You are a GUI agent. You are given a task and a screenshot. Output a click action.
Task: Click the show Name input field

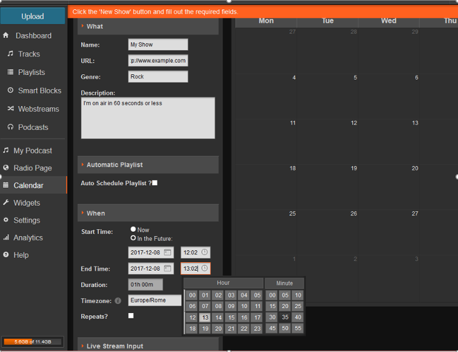tap(158, 45)
